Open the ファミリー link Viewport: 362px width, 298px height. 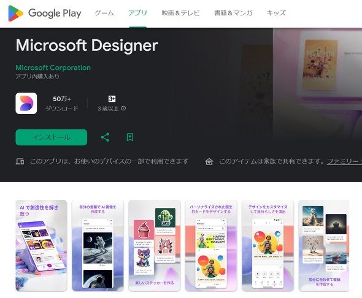coord(344,161)
